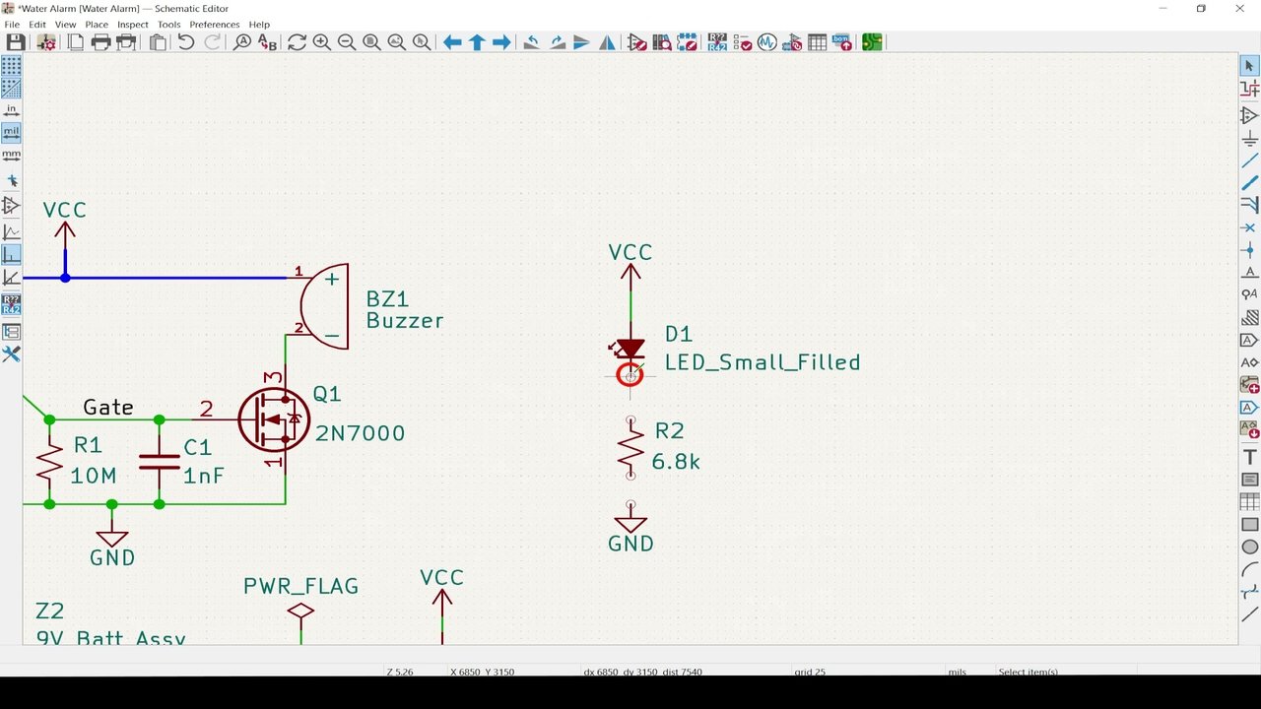Toggle hidden pins visibility
This screenshot has height=709, width=1261.
[11, 206]
